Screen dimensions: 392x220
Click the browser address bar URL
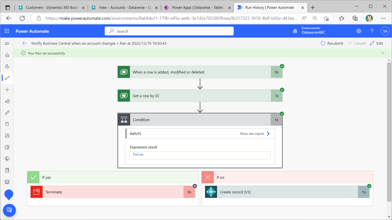171,18
